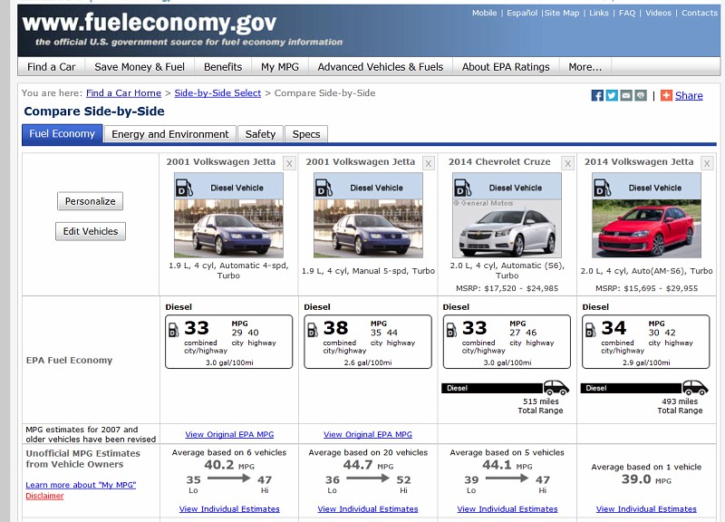Click the Manual 5-spd Jetta photo
The image size is (725, 522).
(368, 228)
